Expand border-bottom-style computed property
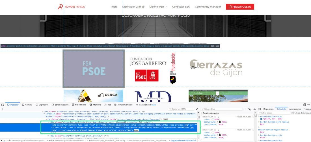Viewport: 311px width, 142px height. (x=259, y=135)
